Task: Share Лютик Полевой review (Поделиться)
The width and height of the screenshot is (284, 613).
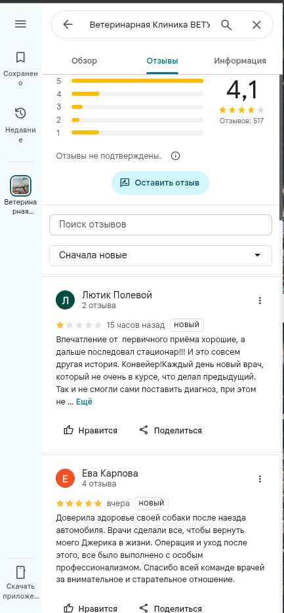Action: point(171,431)
